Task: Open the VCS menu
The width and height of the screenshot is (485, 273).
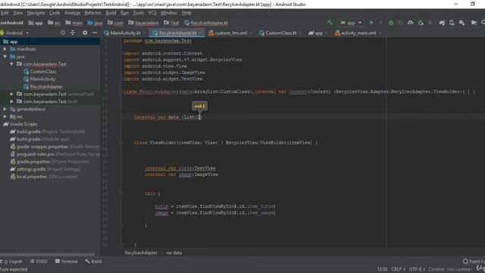Action: click(x=152, y=13)
